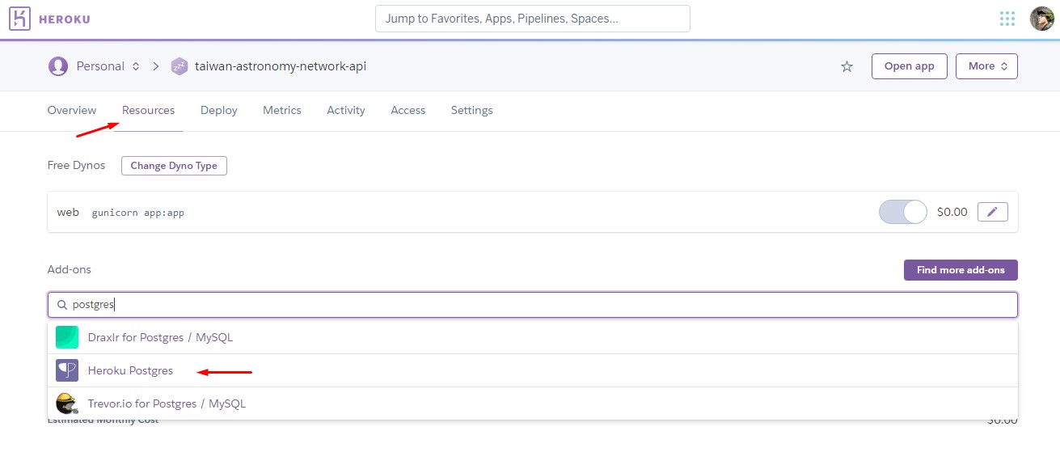
Task: Open the user avatar menu
Action: tap(1041, 19)
